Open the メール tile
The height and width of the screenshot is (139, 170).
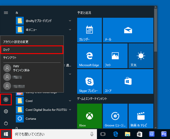(x=128, y=30)
